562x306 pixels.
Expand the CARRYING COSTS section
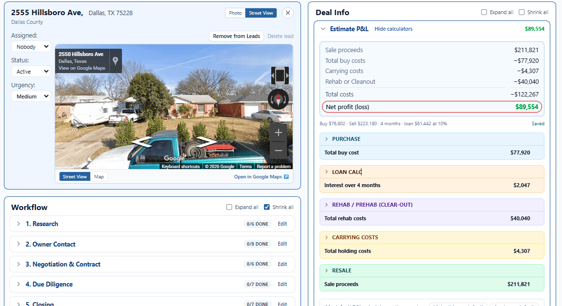coord(326,237)
